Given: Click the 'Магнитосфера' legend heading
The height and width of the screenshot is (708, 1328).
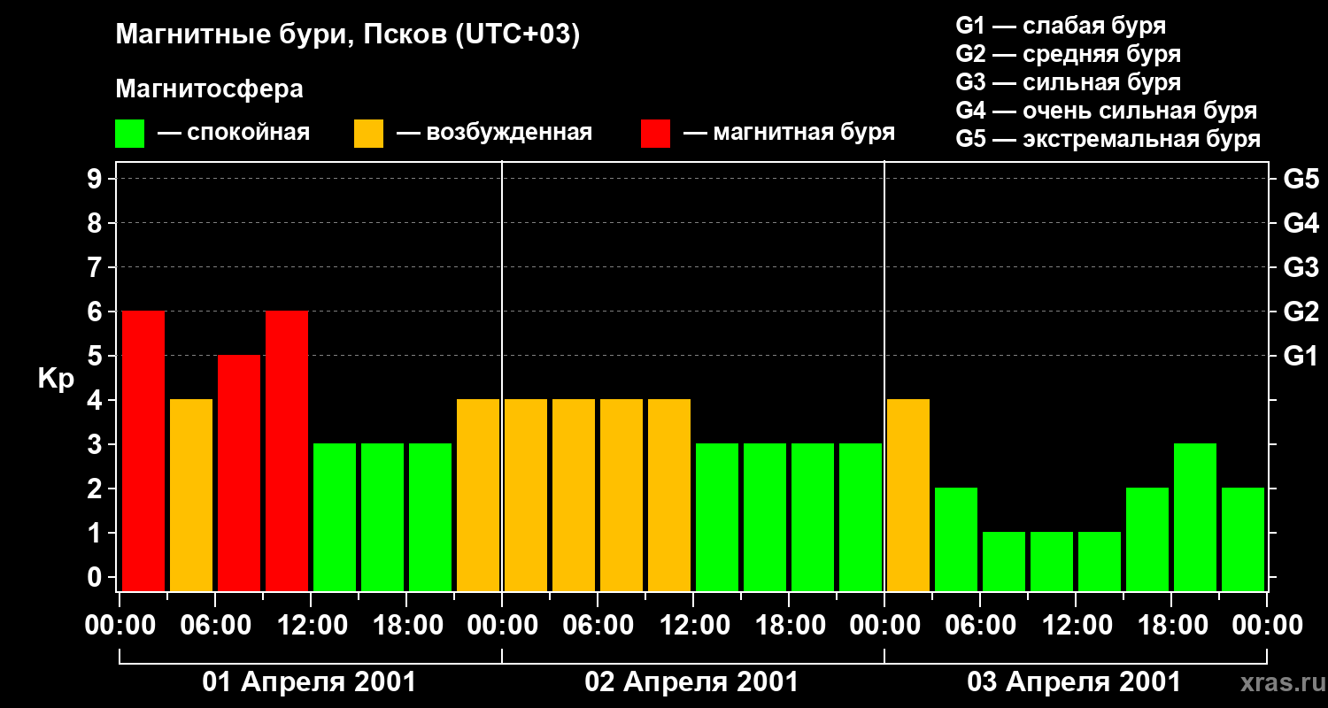Looking at the screenshot, I should tap(209, 89).
